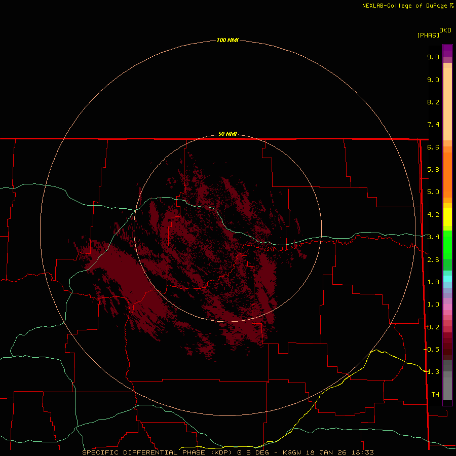Click the KGGW station identifier in caption
The height and width of the screenshot is (456, 456).
[292, 452]
